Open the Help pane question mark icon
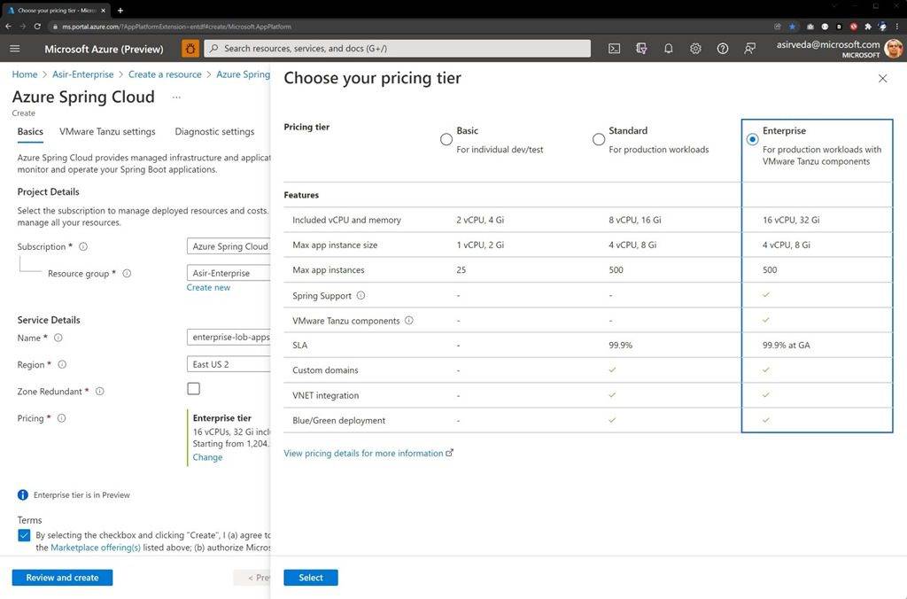Image resolution: width=907 pixels, height=599 pixels. [x=722, y=49]
